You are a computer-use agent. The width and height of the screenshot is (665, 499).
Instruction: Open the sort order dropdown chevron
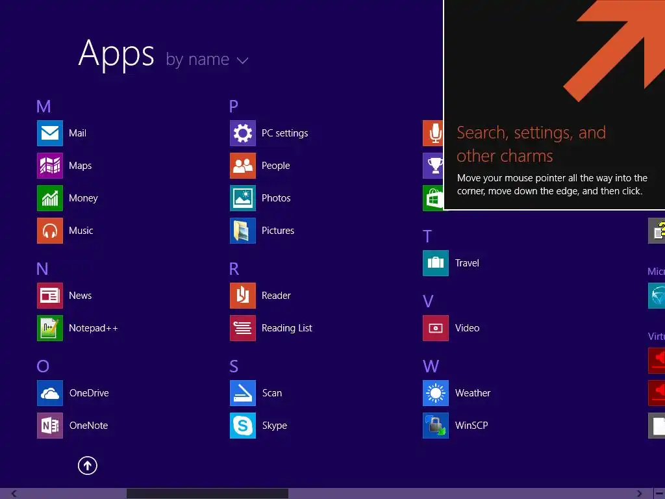coord(242,60)
